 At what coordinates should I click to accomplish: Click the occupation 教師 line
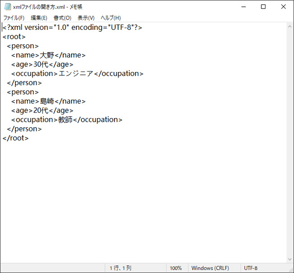(x=67, y=120)
